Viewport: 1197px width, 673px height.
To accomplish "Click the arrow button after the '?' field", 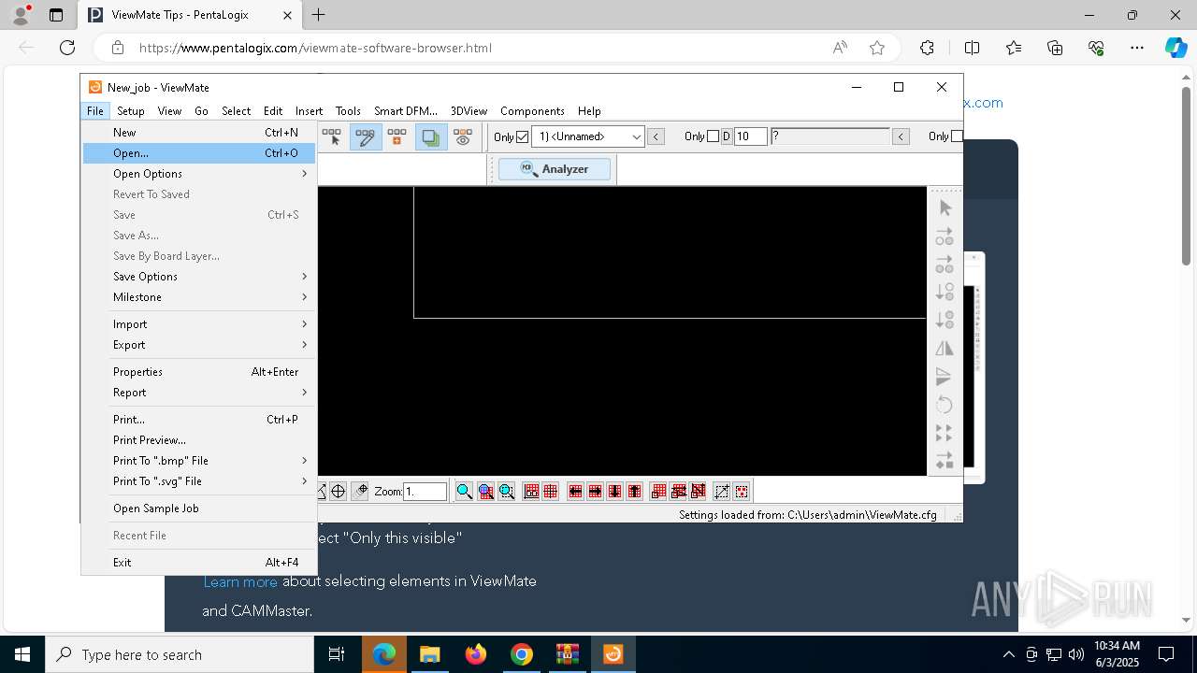I will pos(901,136).
